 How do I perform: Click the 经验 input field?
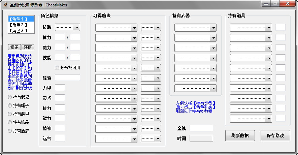pos(67,77)
